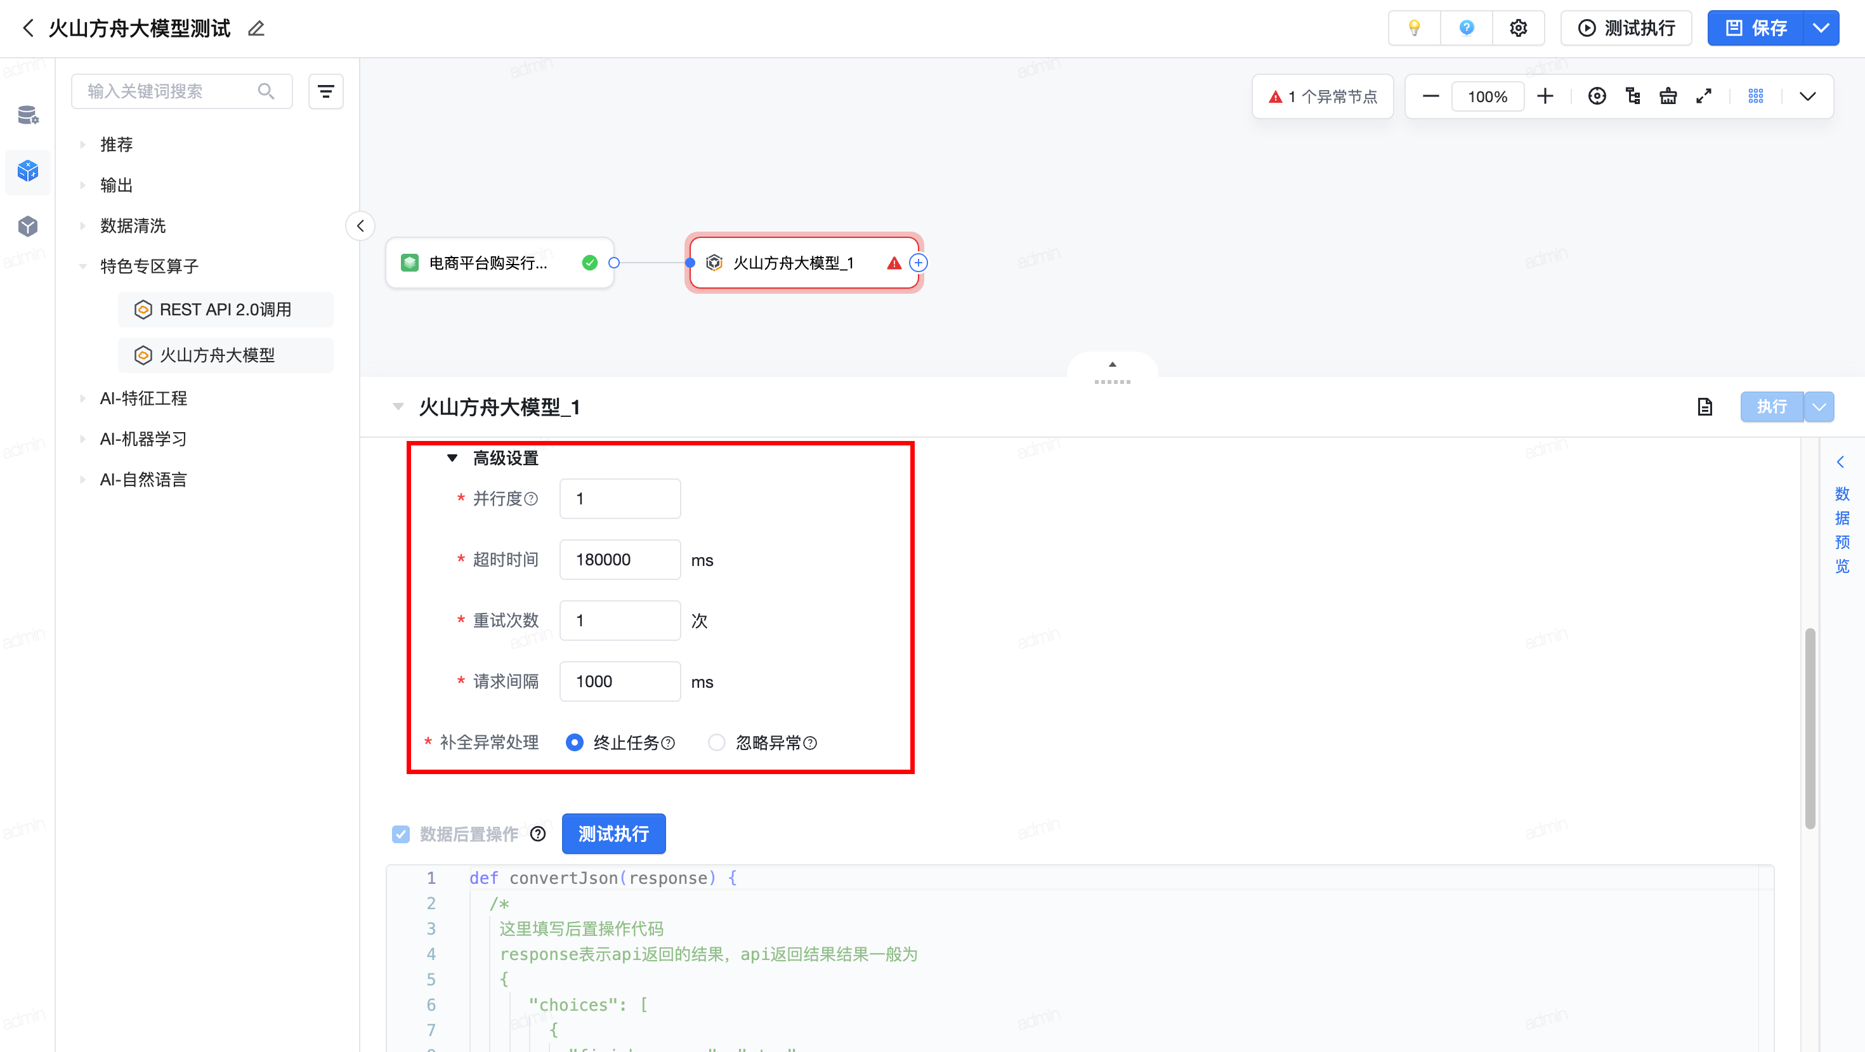This screenshot has height=1052, width=1865.
Task: Select the 忽略异常 radio option
Action: (716, 742)
